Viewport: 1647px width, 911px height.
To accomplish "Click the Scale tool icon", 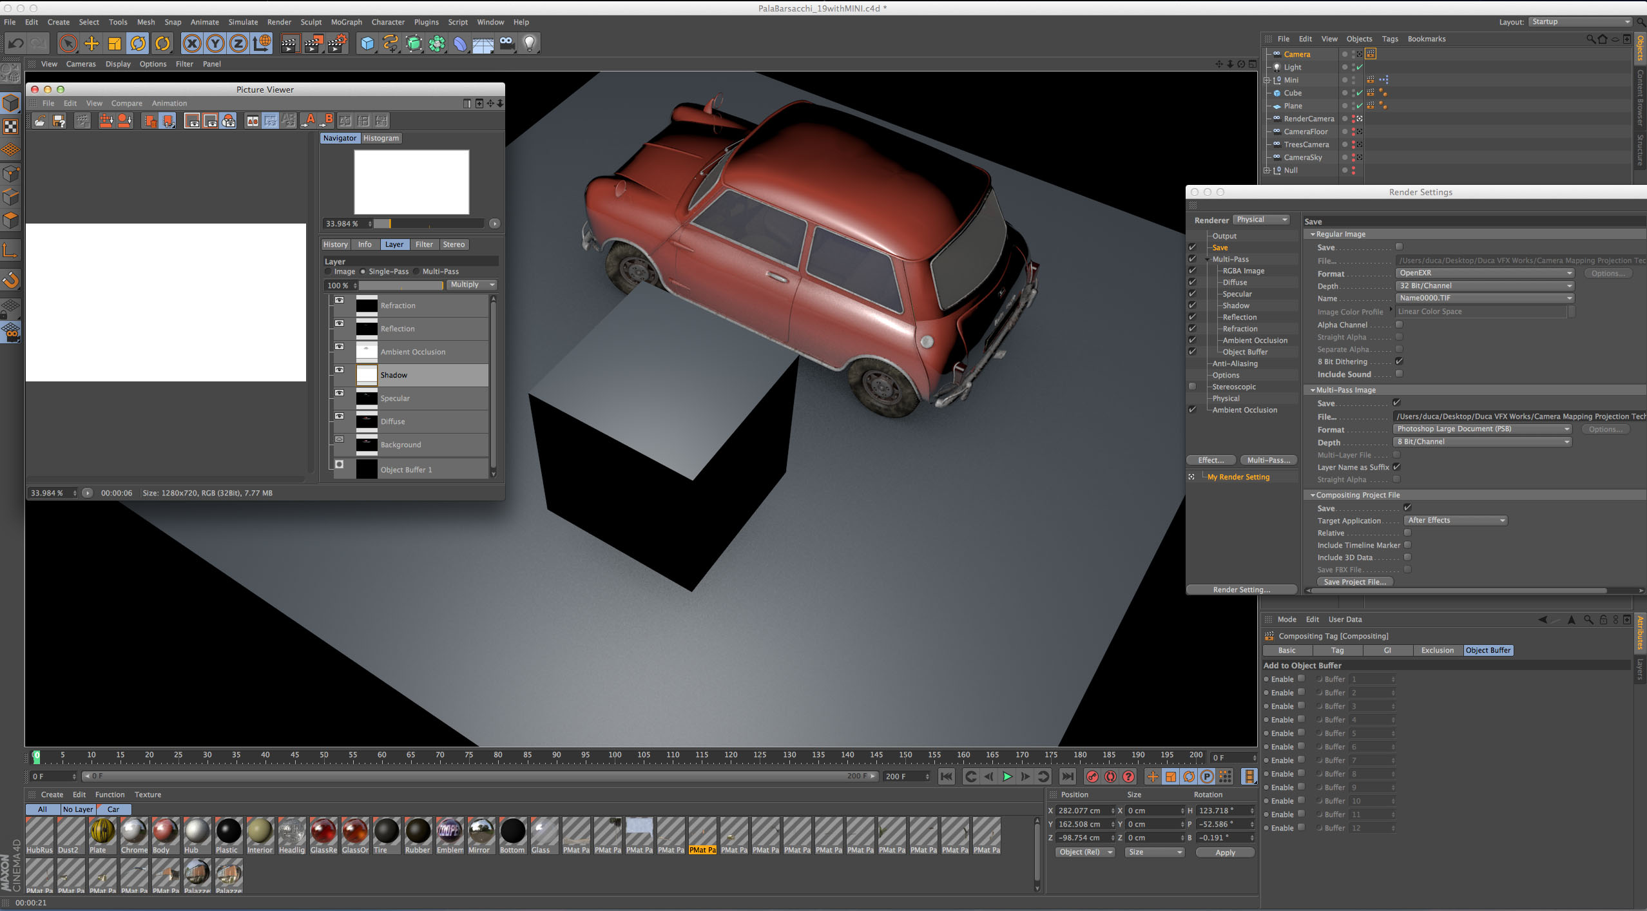I will [115, 44].
